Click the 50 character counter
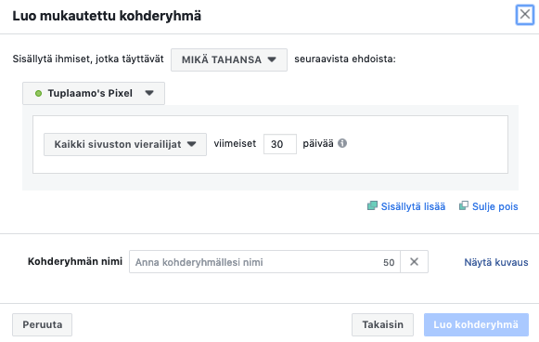Screen dimensions: 539x342 [389, 262]
